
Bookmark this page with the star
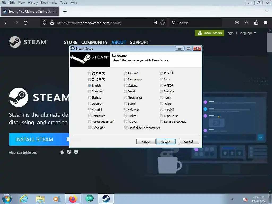163,23
